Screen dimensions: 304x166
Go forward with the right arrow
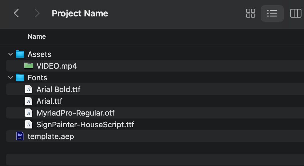[x=37, y=13]
